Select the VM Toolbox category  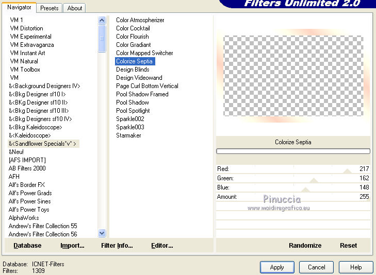[25, 70]
